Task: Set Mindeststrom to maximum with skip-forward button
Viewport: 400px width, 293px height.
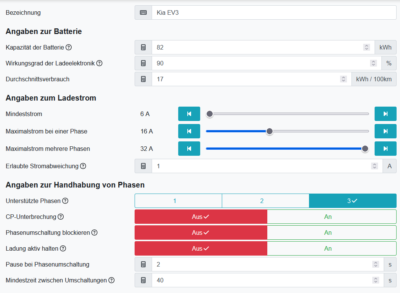Action: click(x=385, y=114)
